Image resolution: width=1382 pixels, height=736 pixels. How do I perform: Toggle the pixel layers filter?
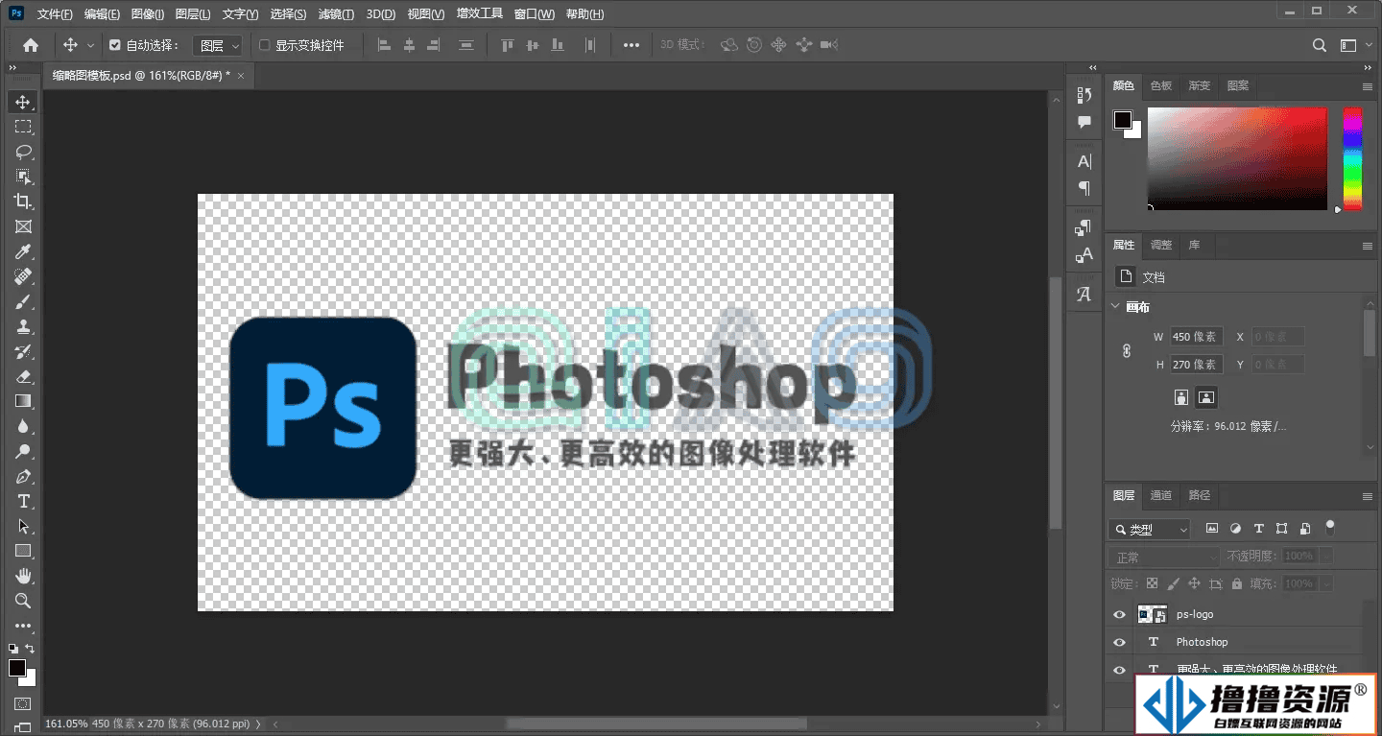[x=1212, y=529]
